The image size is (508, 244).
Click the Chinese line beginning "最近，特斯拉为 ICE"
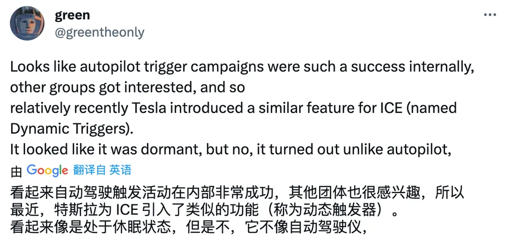point(204,210)
